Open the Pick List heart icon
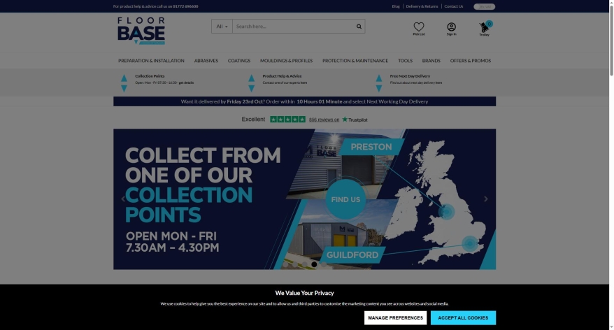Image resolution: width=614 pixels, height=330 pixels. point(419,27)
